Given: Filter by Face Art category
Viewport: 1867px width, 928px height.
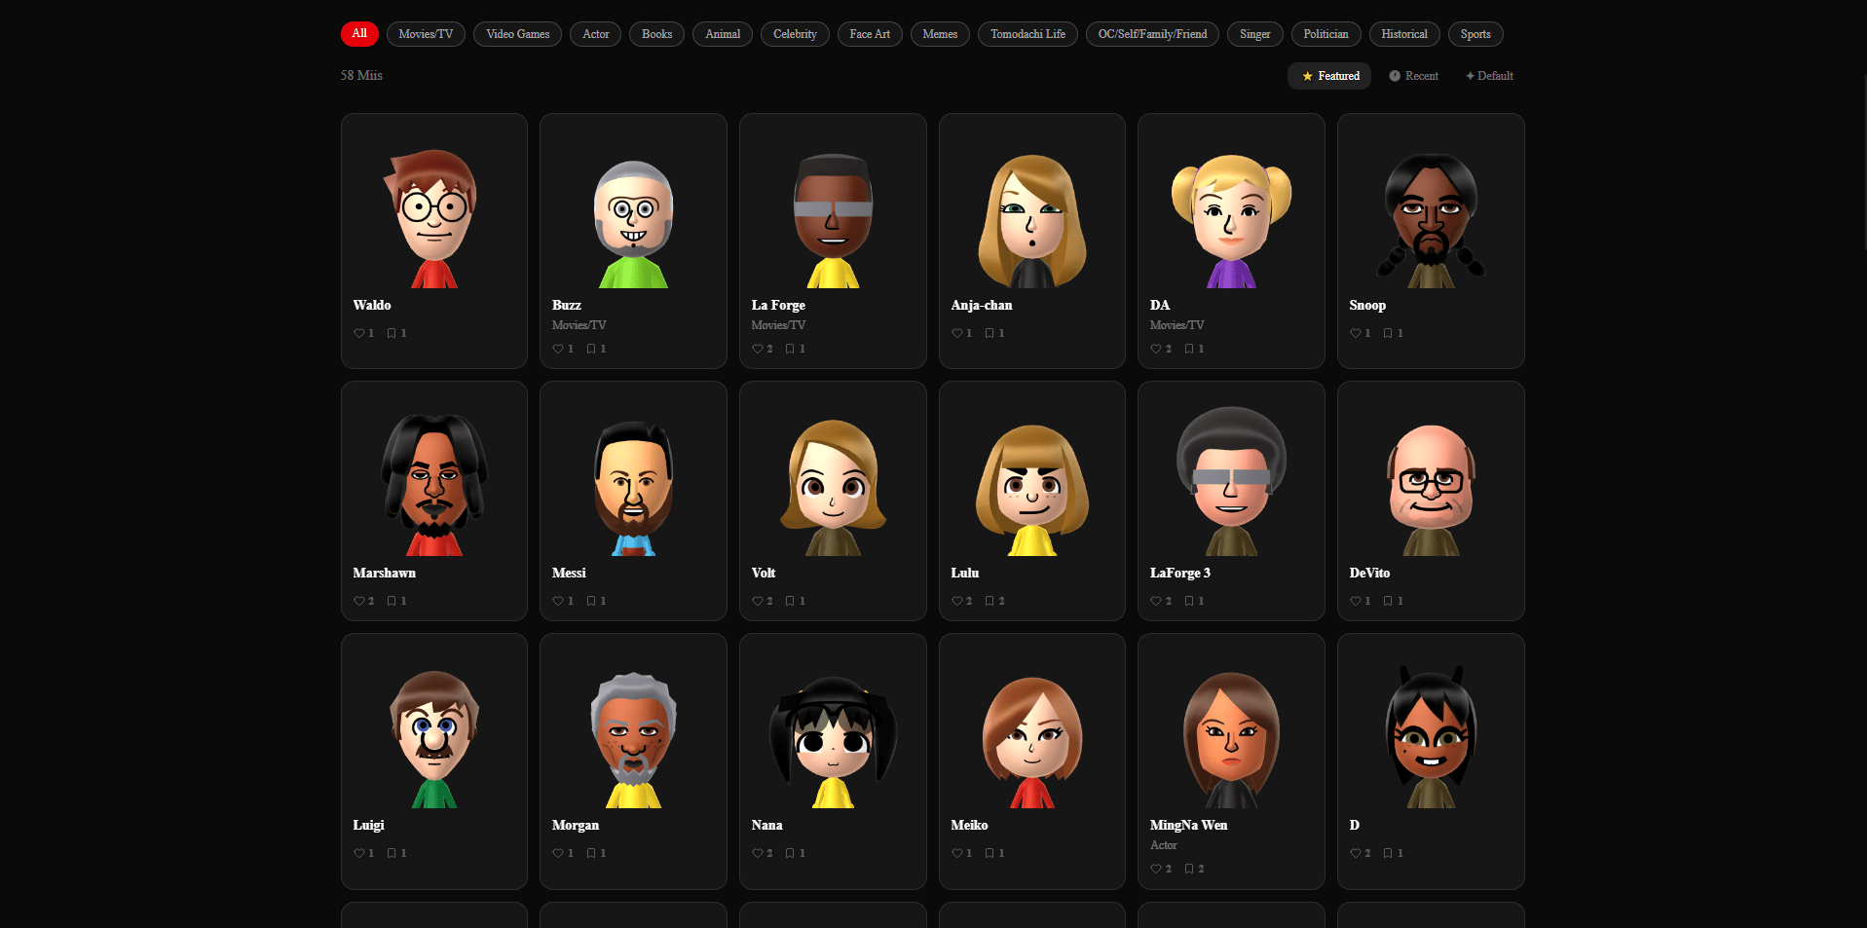Looking at the screenshot, I should [x=870, y=34].
